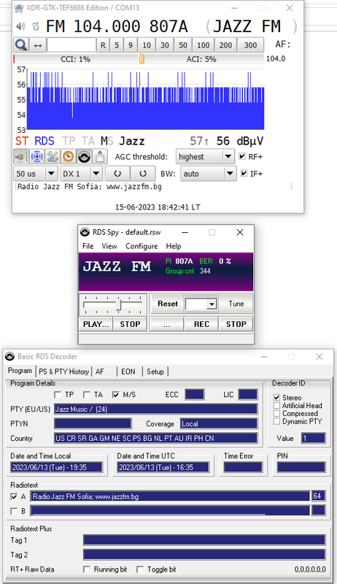Toggle the Toggle bit checkbox
Viewport: 337px width, 584px height.
tap(140, 569)
